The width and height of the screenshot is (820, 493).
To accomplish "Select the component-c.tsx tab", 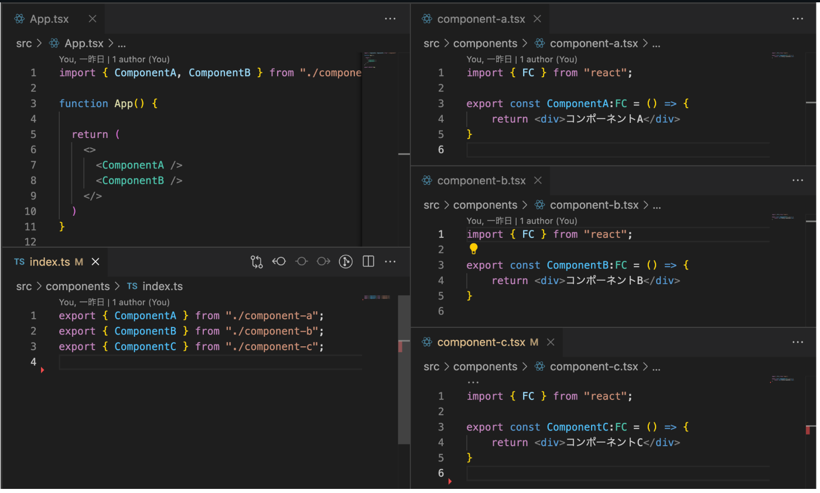I will [487, 342].
